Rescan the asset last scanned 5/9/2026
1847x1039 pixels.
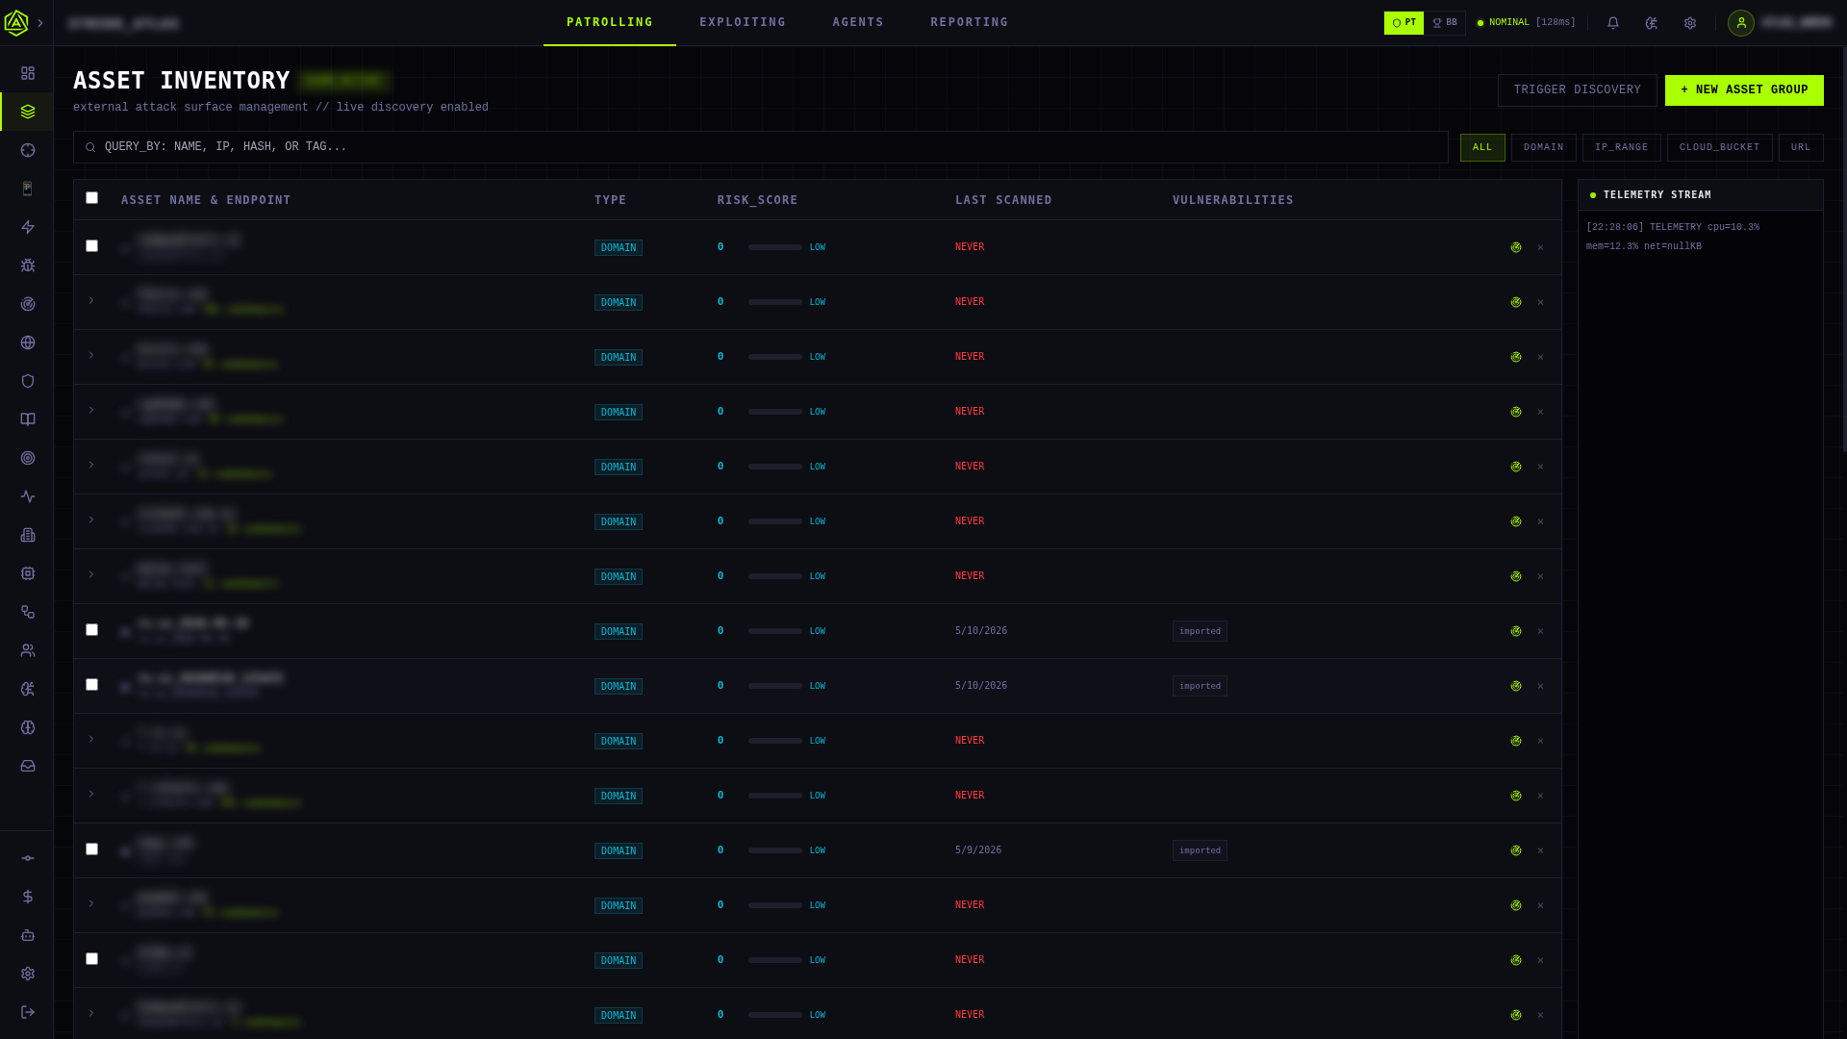1516,850
